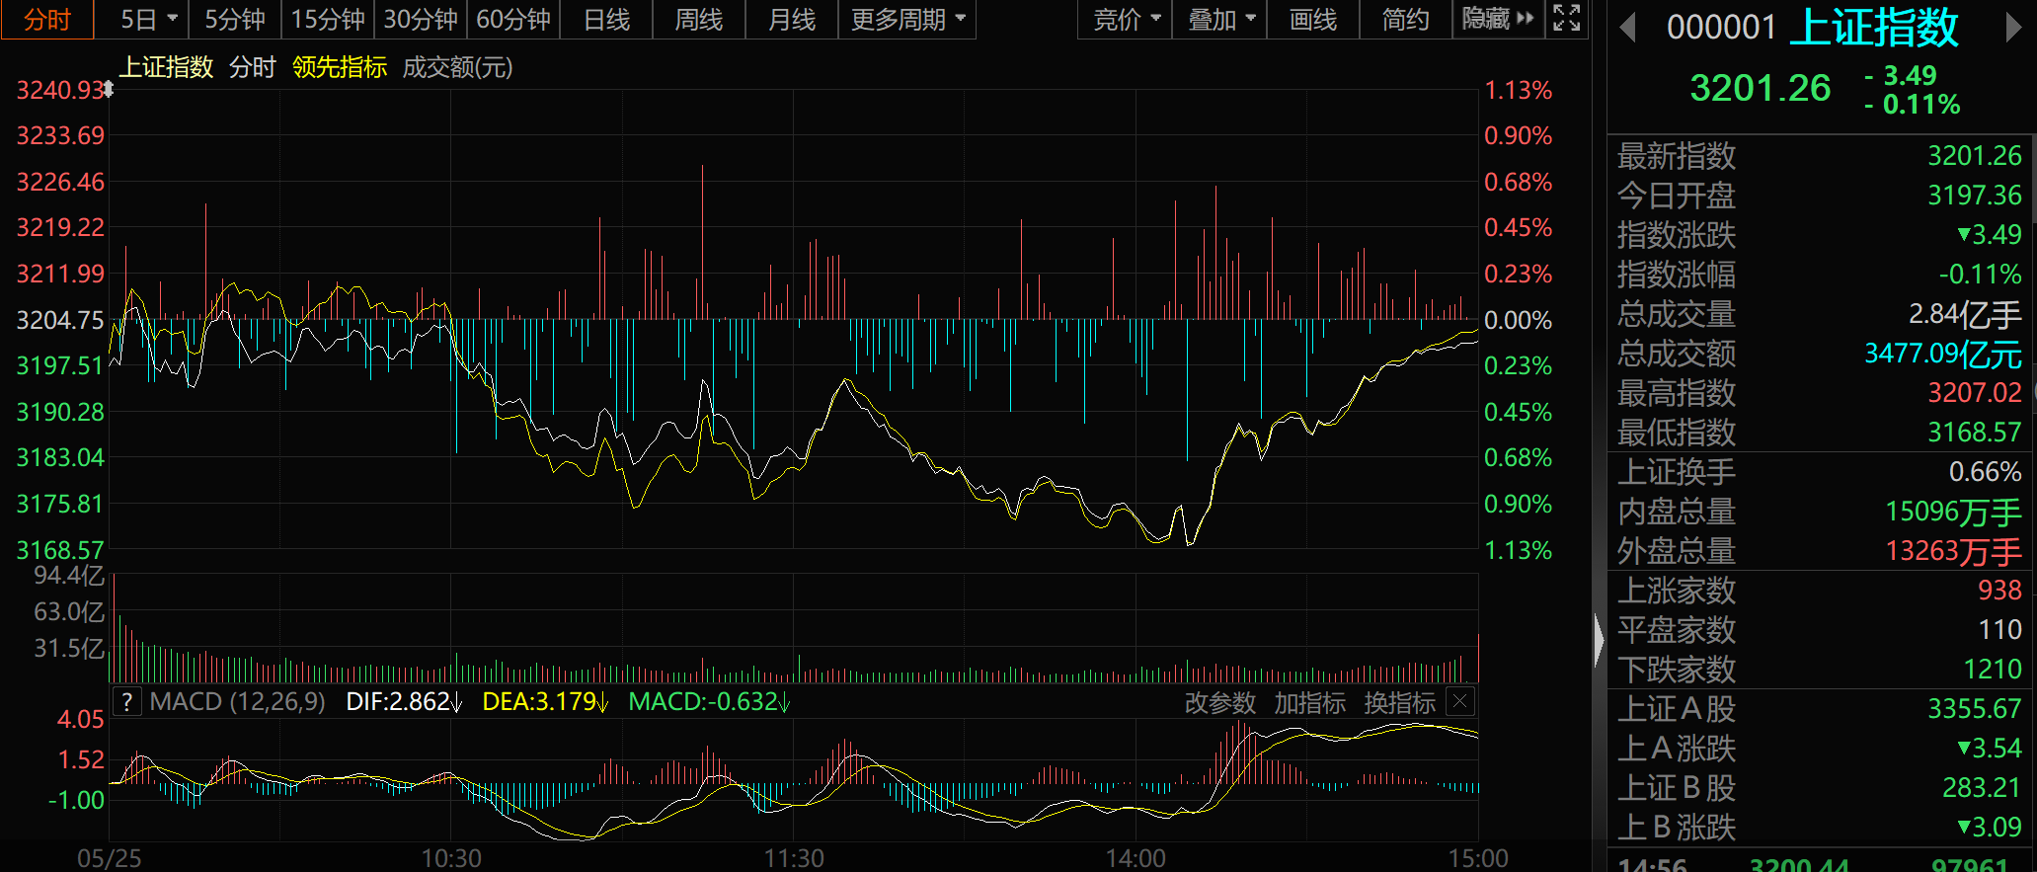
Task: Open the 叠加 overlay dropdown
Action: point(1220,20)
